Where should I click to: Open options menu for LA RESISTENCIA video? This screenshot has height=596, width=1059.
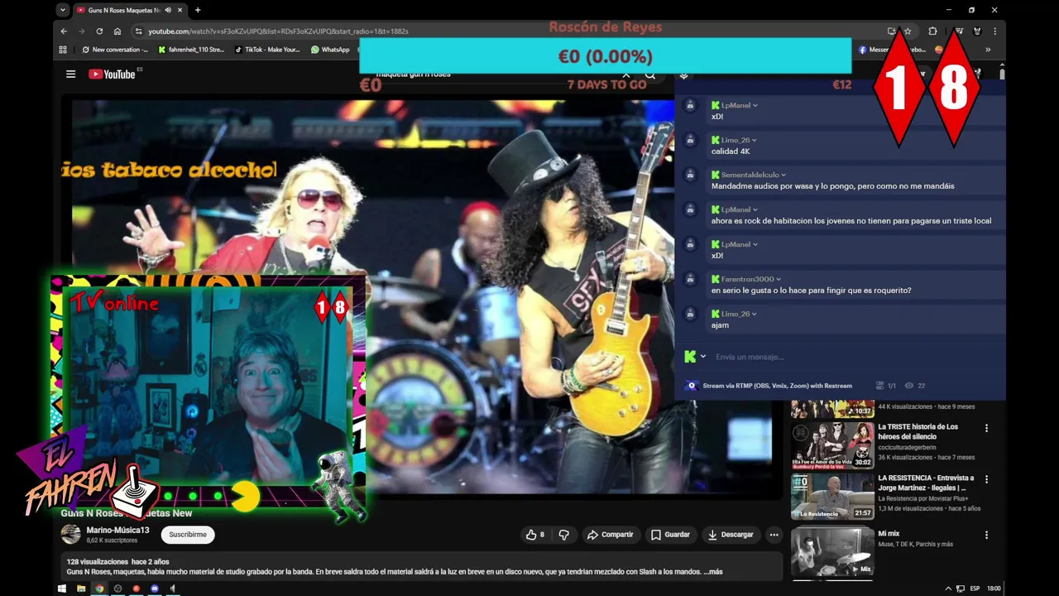986,479
